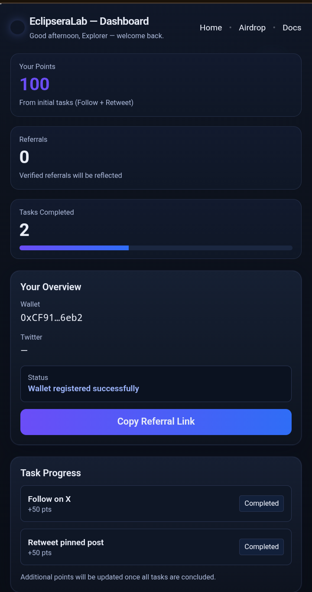312x592 pixels.
Task: Click the Tasks Completed progress bar
Action: click(x=156, y=248)
